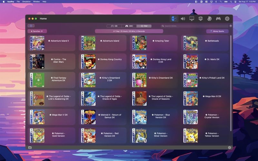Switch to the GB filter tab
258x161 pixels.
[x=114, y=26]
